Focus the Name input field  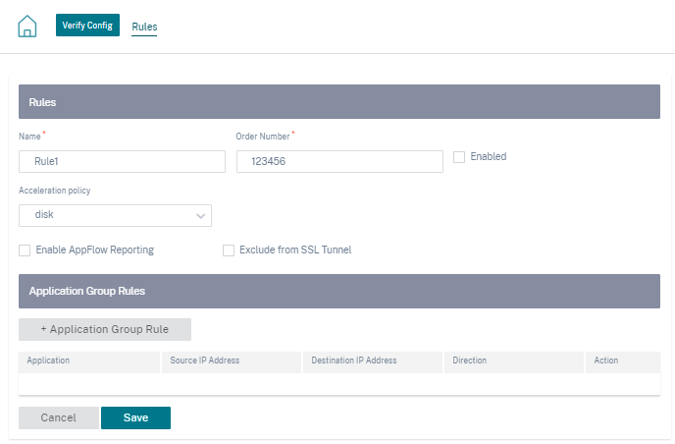coord(122,162)
